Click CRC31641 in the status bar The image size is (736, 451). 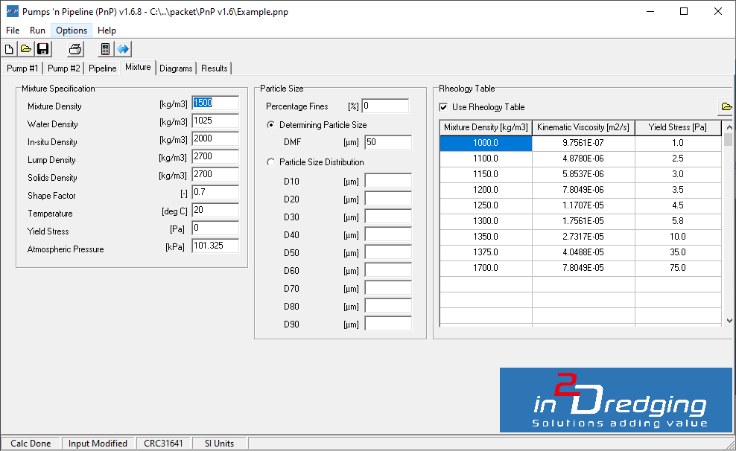(x=164, y=443)
